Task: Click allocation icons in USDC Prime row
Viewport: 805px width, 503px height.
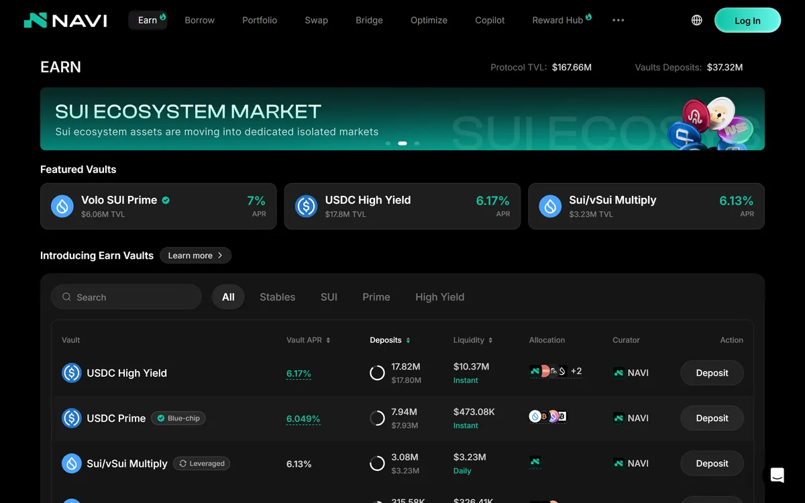Action: 548,416
